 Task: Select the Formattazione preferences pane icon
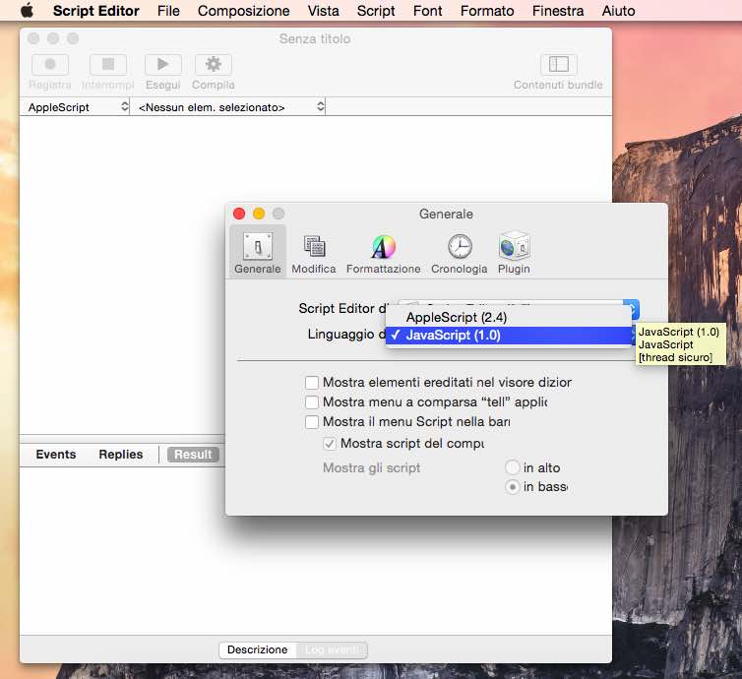(384, 252)
